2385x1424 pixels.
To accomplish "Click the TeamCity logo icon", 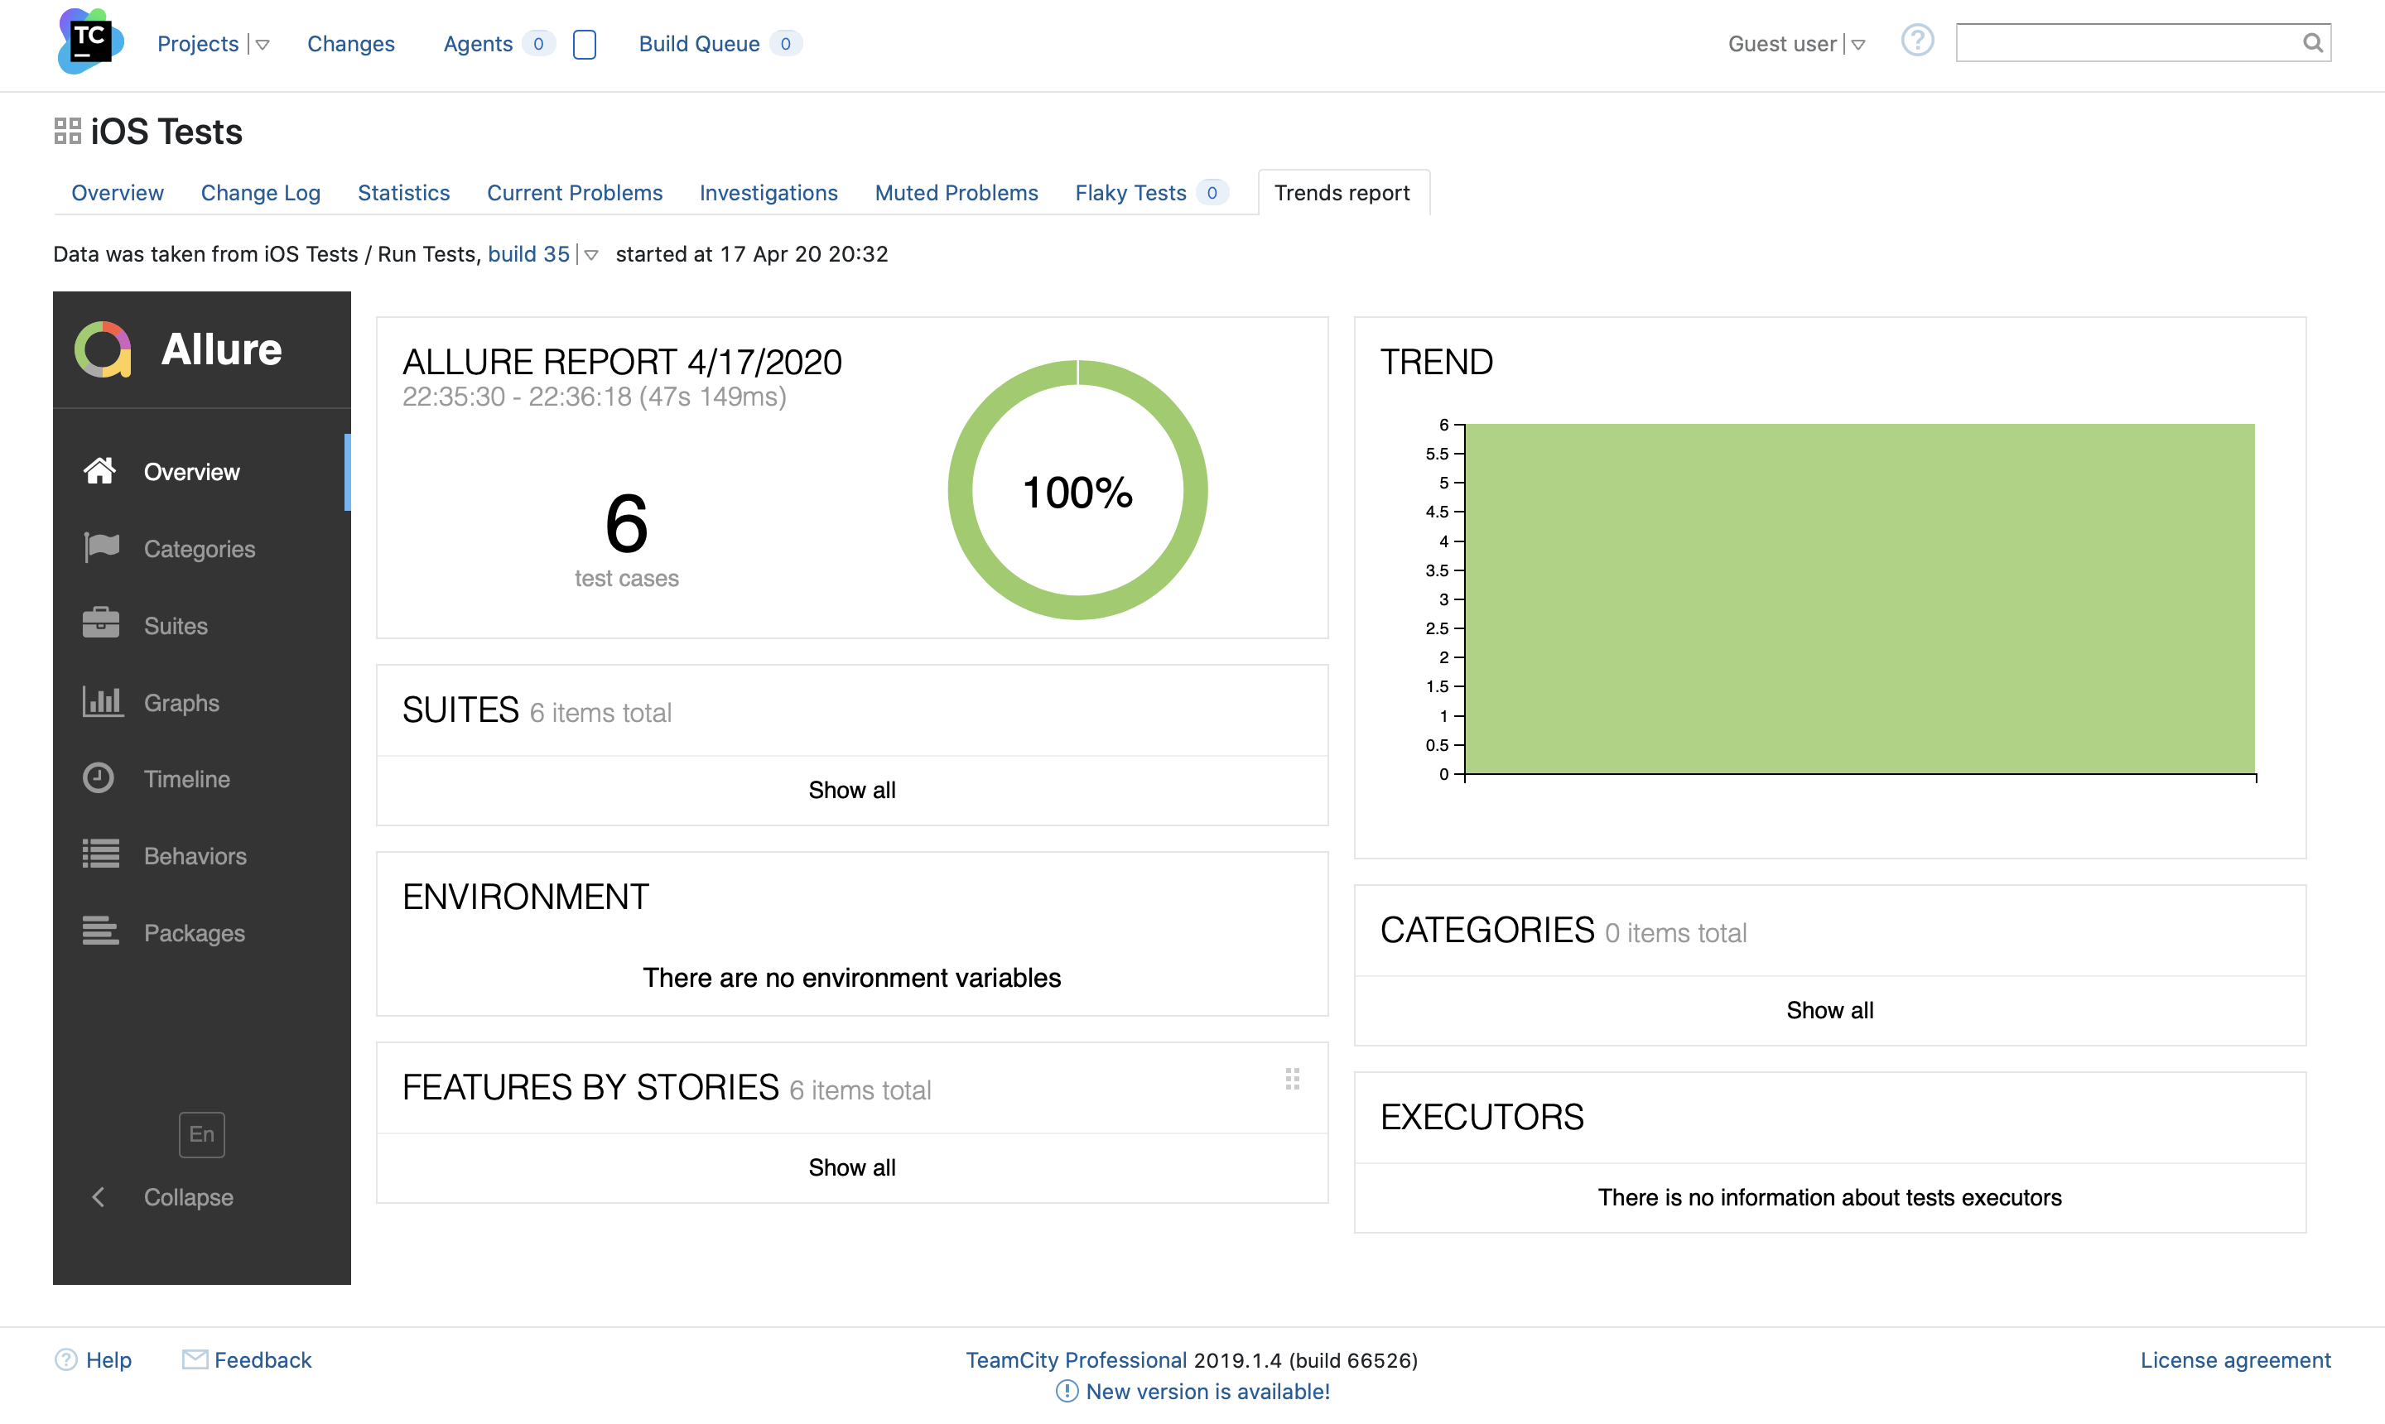I will [x=90, y=41].
